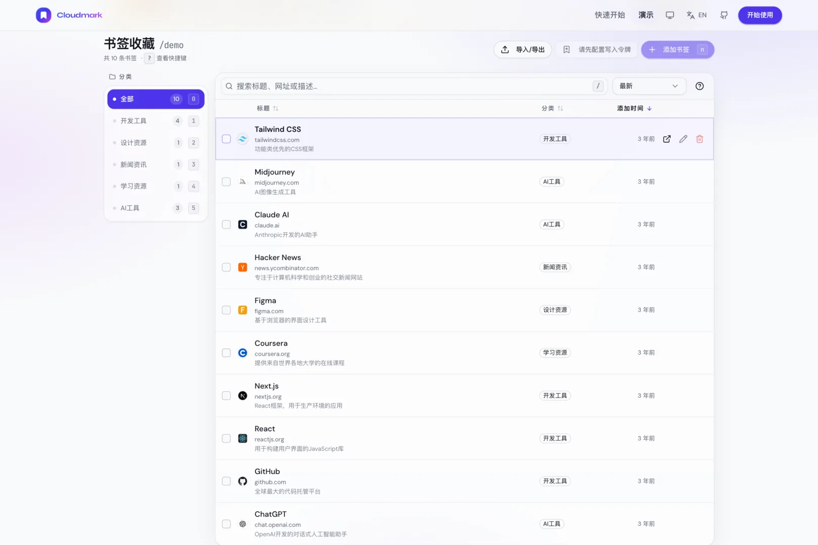
Task: Click the Hacker News 新闻资讯 tag
Action: click(x=555, y=267)
